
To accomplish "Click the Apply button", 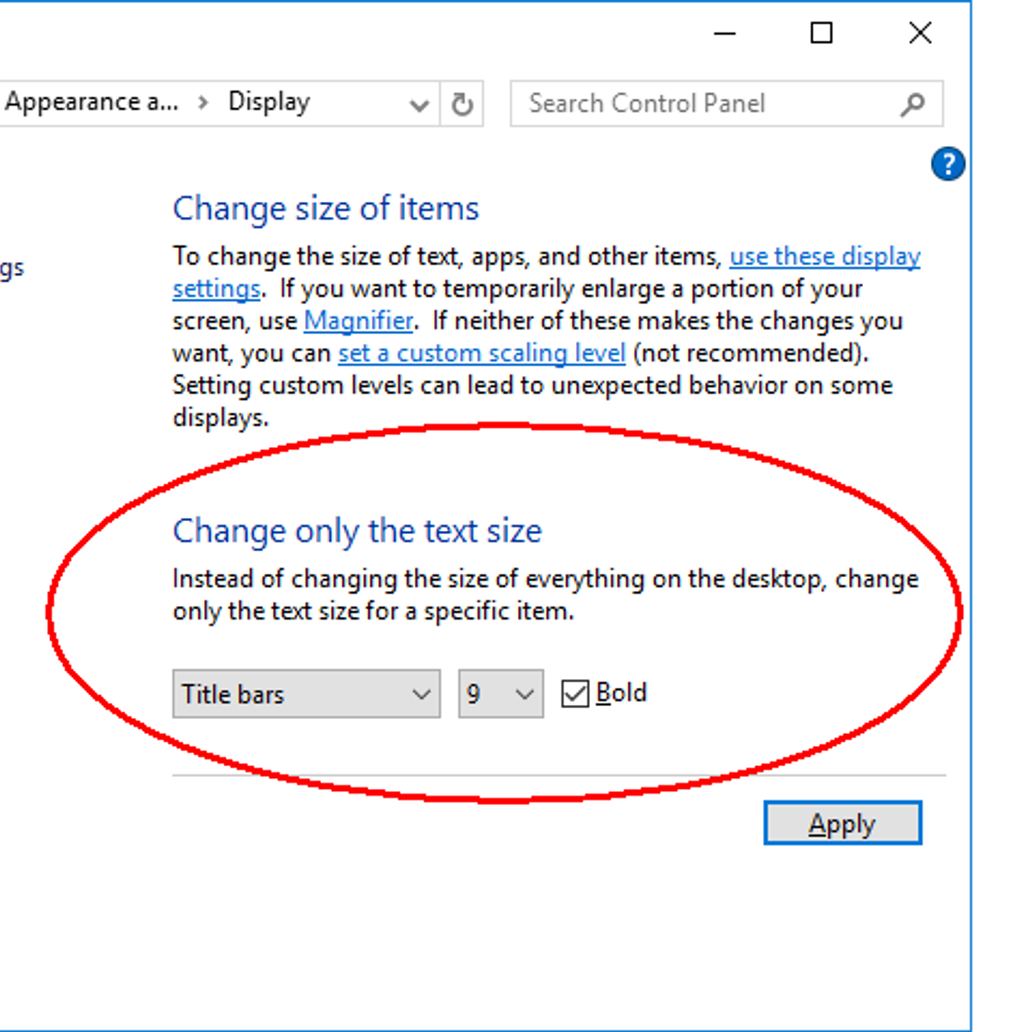I will pyautogui.click(x=842, y=823).
